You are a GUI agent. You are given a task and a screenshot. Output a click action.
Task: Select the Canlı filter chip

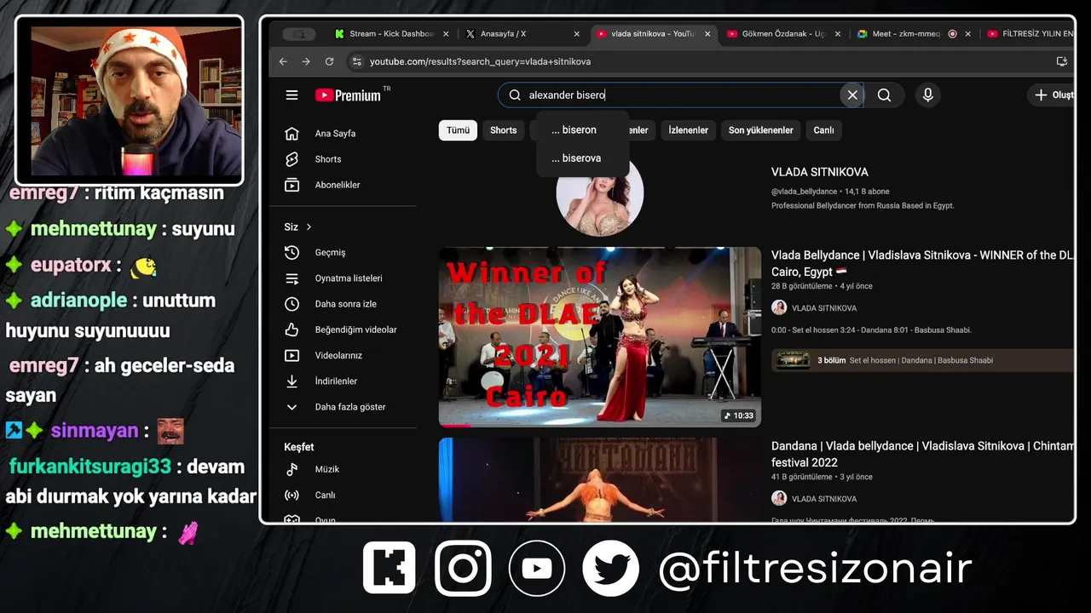click(x=823, y=130)
